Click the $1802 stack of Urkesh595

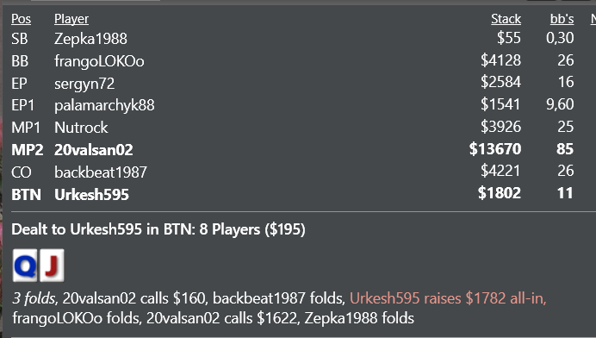click(x=499, y=193)
